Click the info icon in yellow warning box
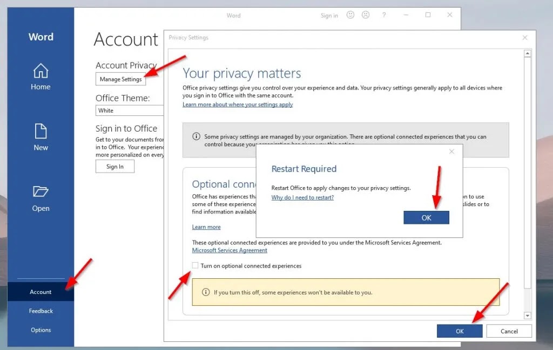The image size is (553, 350). click(206, 292)
